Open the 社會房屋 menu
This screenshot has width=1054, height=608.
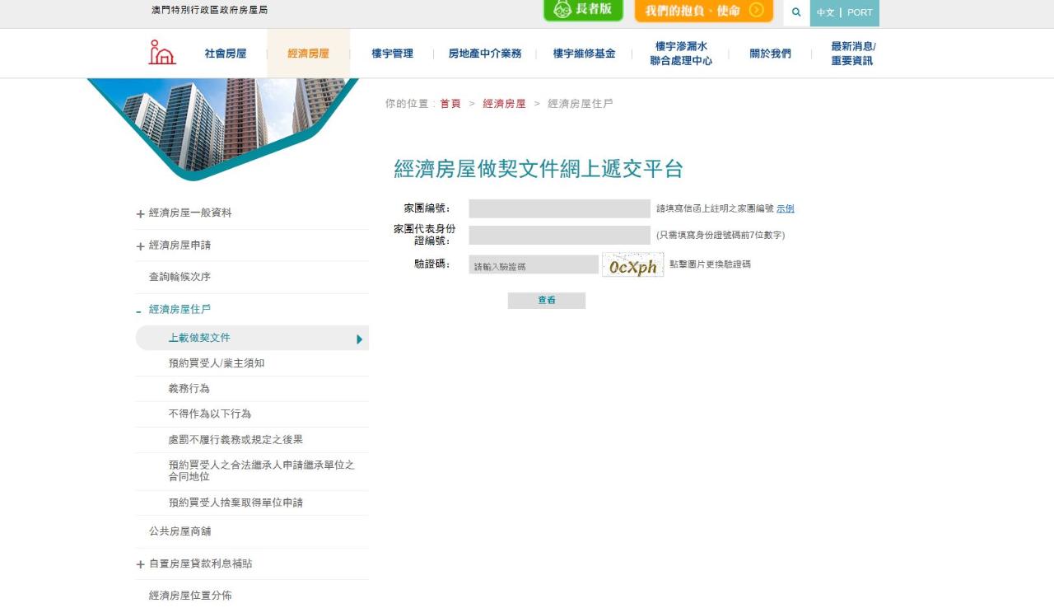[x=226, y=54]
